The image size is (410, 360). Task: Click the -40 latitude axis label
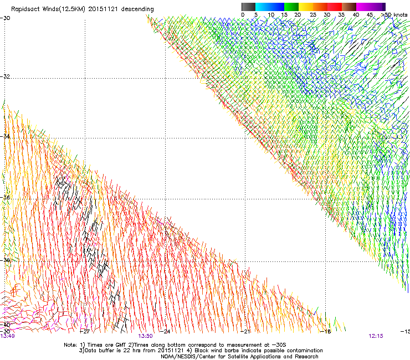(5, 325)
